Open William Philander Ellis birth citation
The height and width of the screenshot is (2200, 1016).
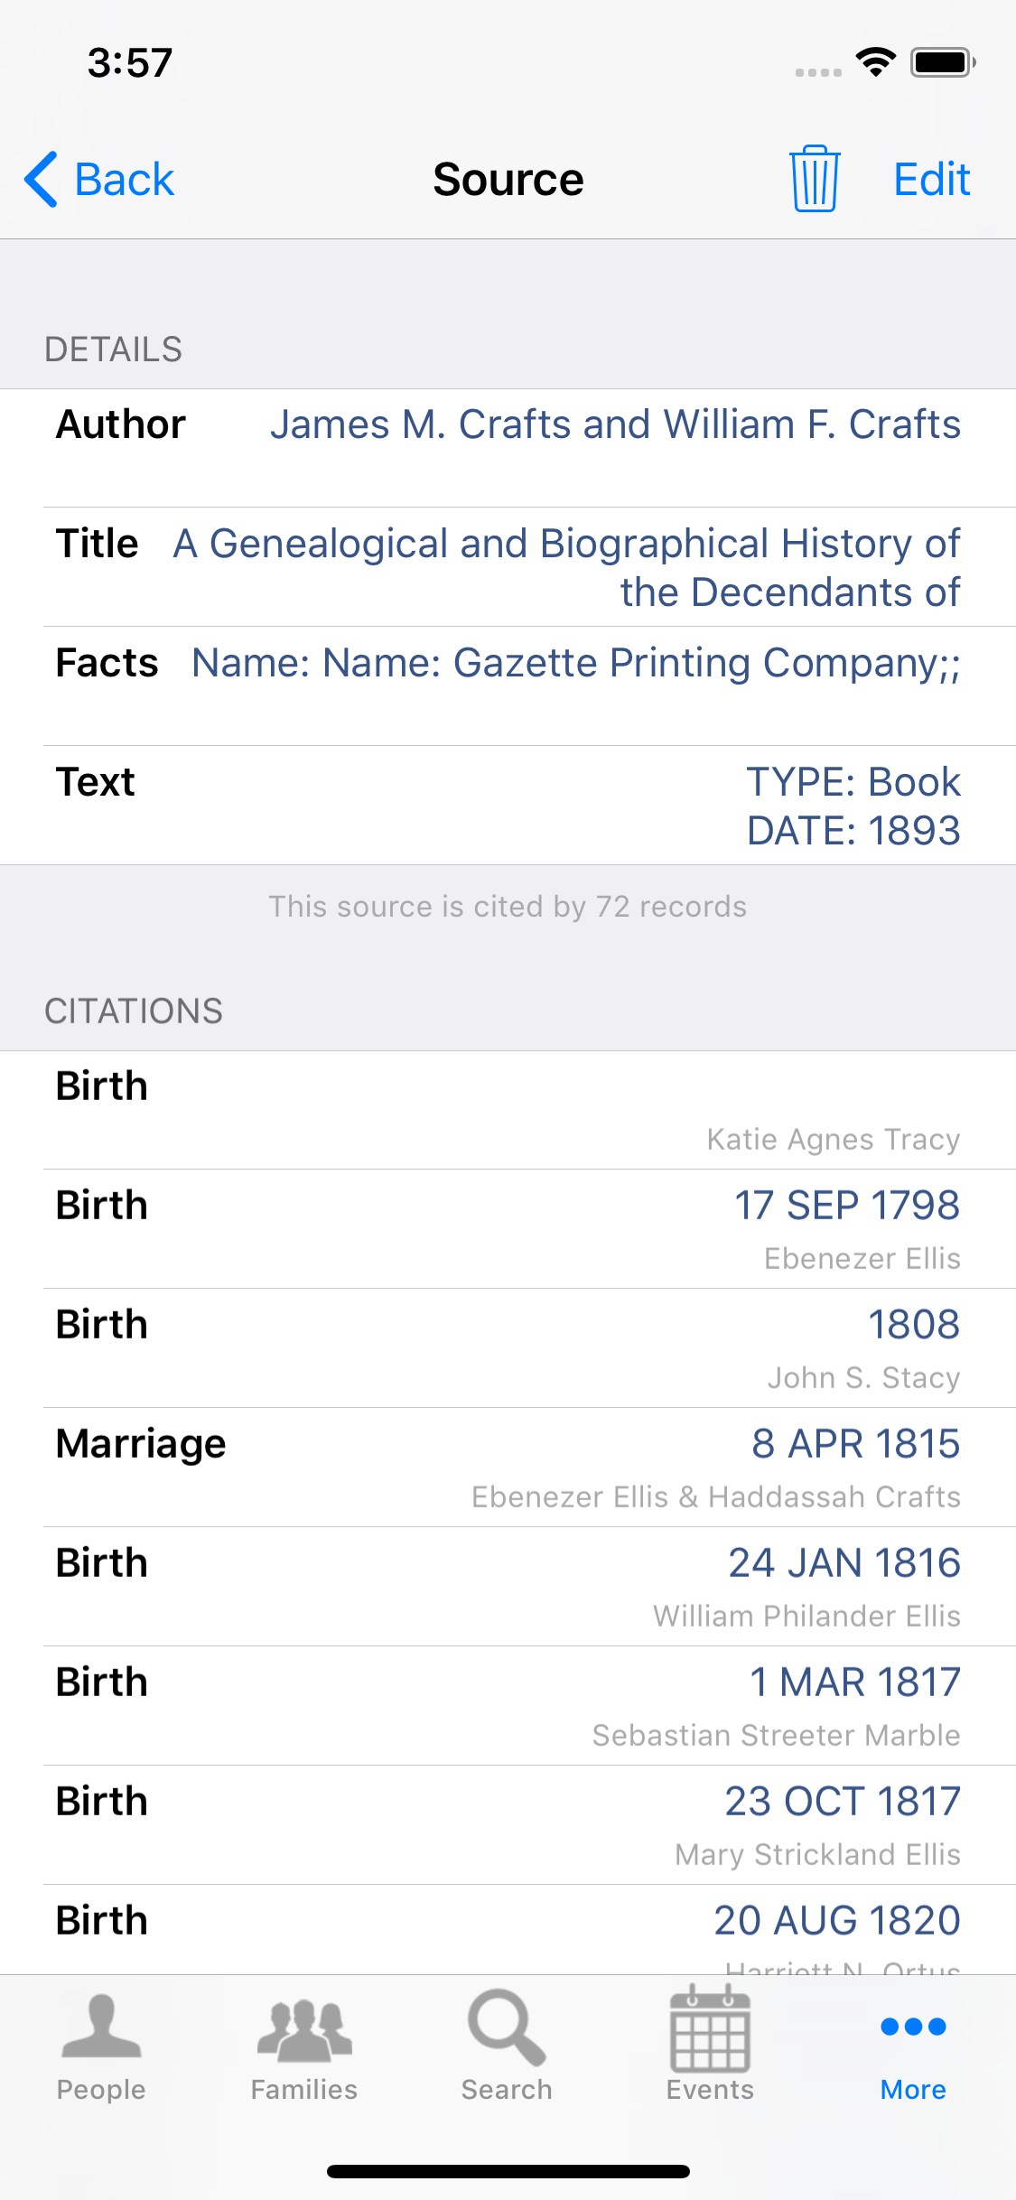pyautogui.click(x=508, y=1587)
